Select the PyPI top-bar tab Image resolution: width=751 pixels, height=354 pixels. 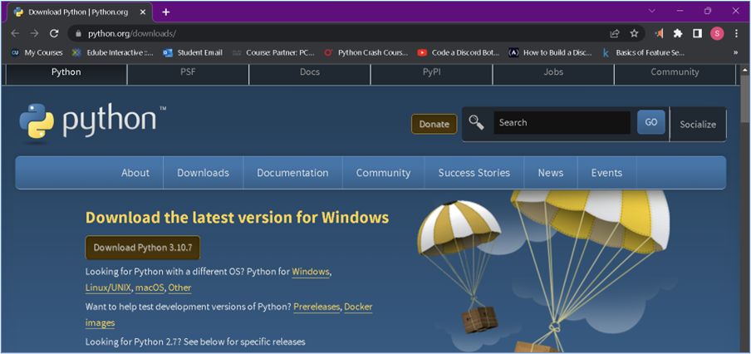pyautogui.click(x=431, y=72)
